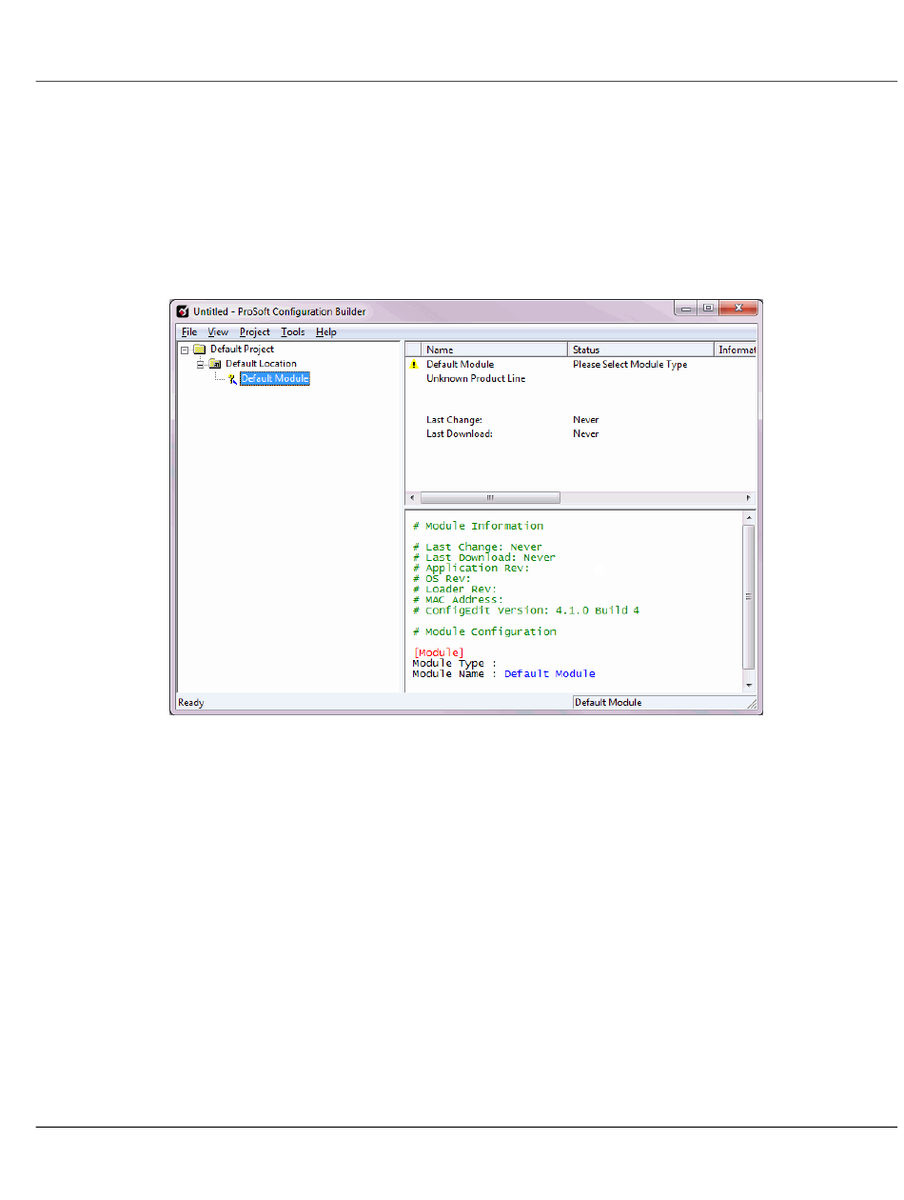This screenshot has width=904, height=1200.
Task: Click the '# MAC Address:' line
Action: (458, 600)
